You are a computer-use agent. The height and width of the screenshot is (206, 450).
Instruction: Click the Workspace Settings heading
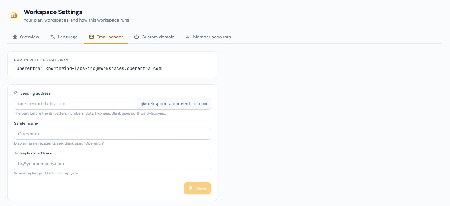click(53, 12)
